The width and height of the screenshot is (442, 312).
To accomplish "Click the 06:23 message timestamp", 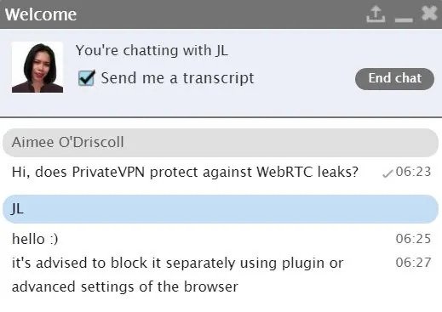I will 413,172.
